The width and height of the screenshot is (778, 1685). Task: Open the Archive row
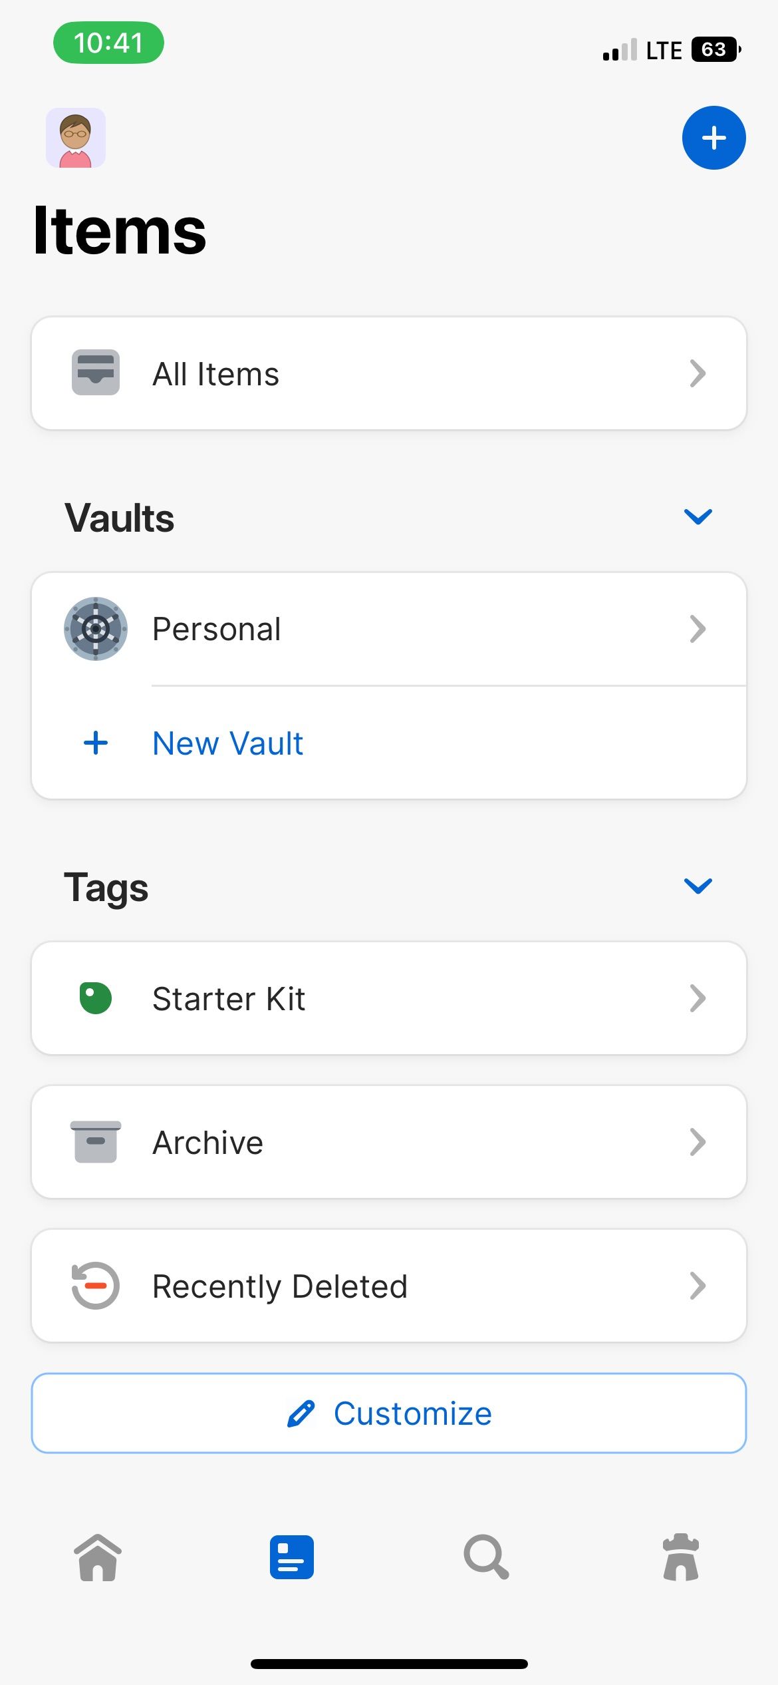tap(389, 1142)
